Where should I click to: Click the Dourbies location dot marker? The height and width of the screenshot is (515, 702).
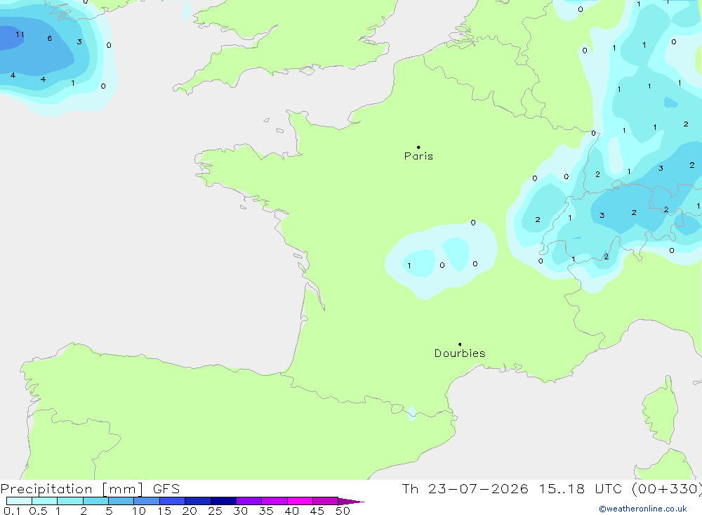pyautogui.click(x=460, y=344)
